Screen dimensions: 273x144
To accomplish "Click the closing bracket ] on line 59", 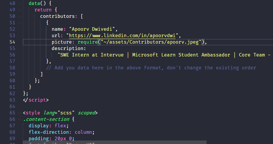I will 42,74.
